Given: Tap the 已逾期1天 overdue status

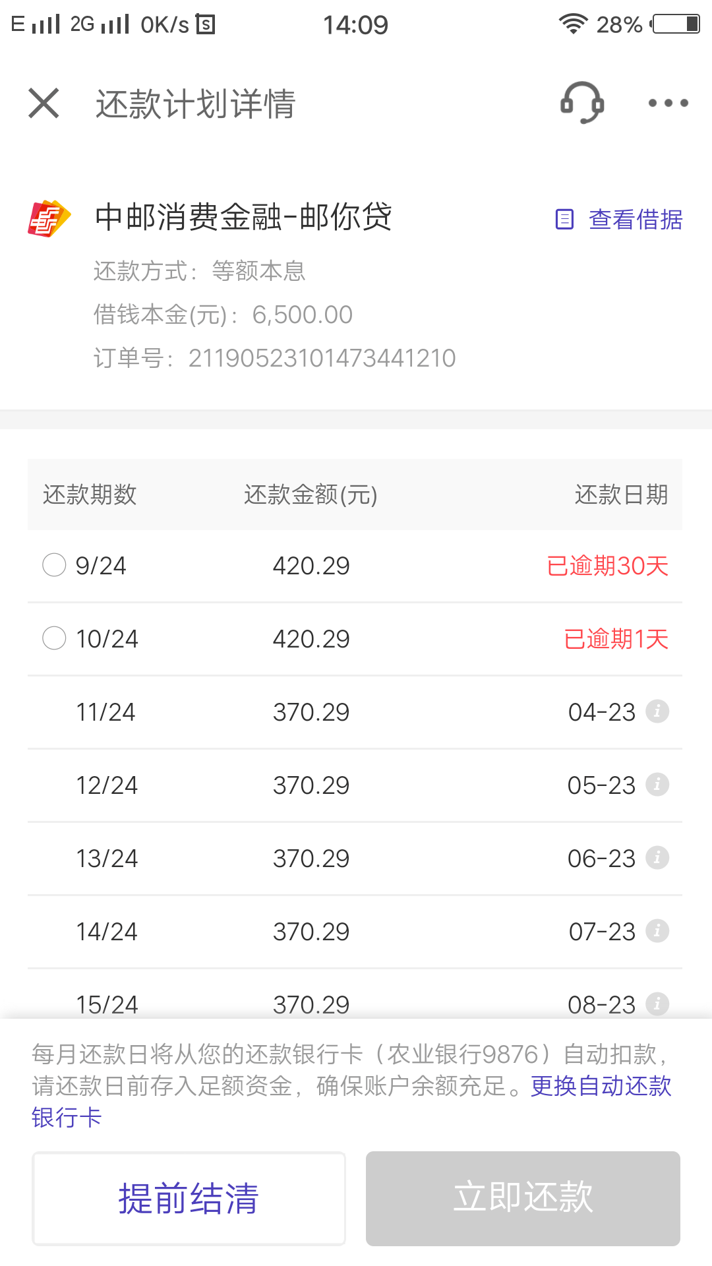Looking at the screenshot, I should (x=616, y=639).
